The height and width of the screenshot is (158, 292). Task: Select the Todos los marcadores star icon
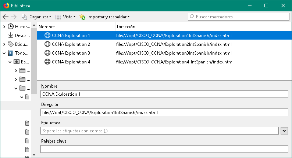pyautogui.click(x=11, y=53)
